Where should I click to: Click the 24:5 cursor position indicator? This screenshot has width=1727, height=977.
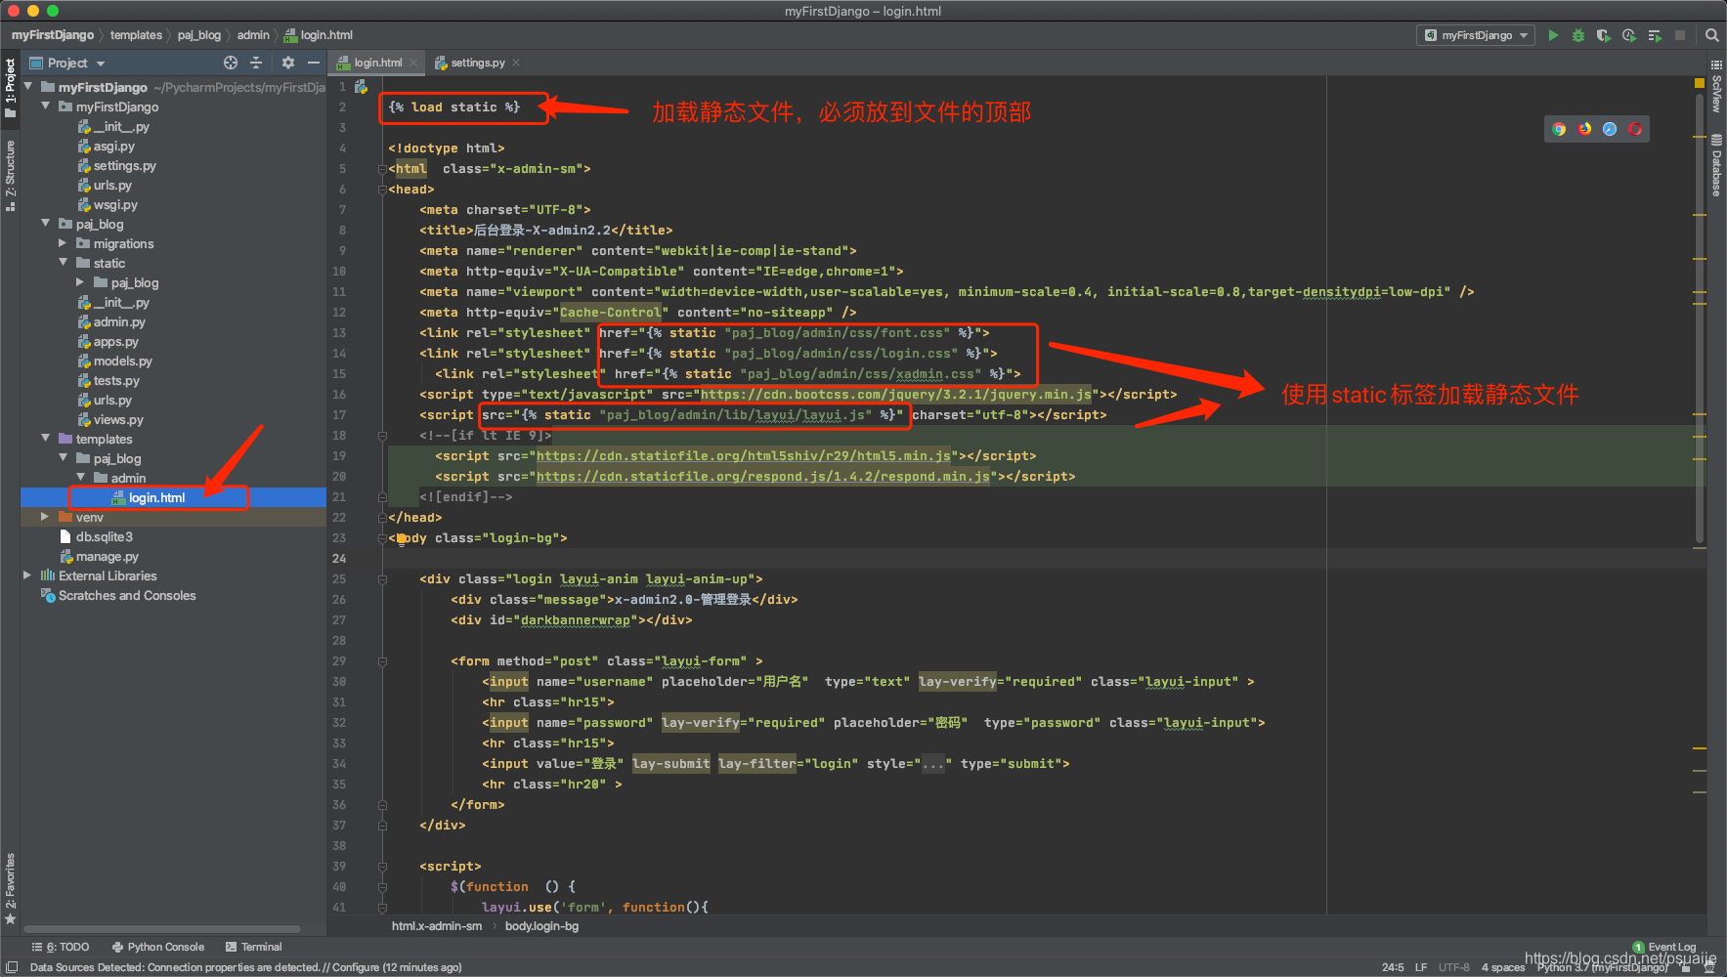coord(1393,967)
